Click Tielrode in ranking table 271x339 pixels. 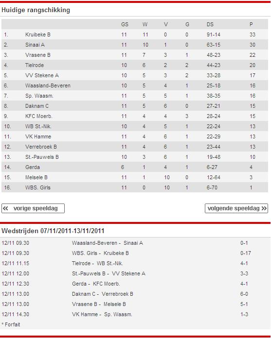tap(35, 65)
